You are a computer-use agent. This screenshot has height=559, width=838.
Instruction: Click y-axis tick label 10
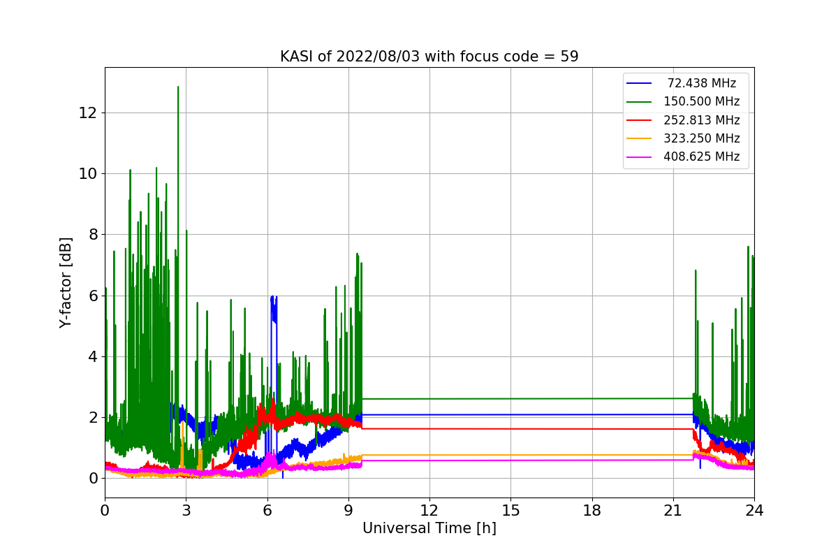[x=89, y=173]
